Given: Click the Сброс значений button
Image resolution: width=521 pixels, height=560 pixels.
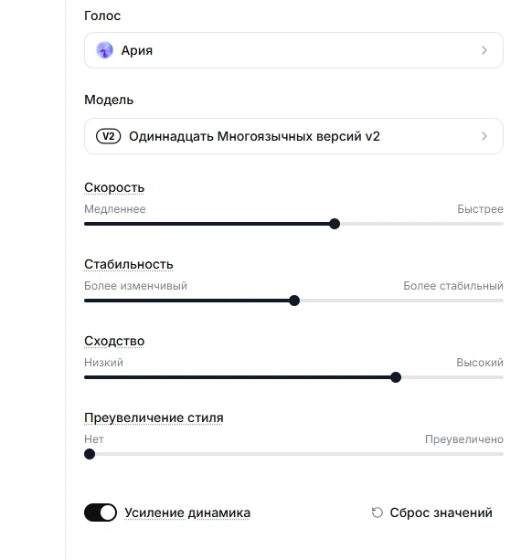Looking at the screenshot, I should (431, 512).
